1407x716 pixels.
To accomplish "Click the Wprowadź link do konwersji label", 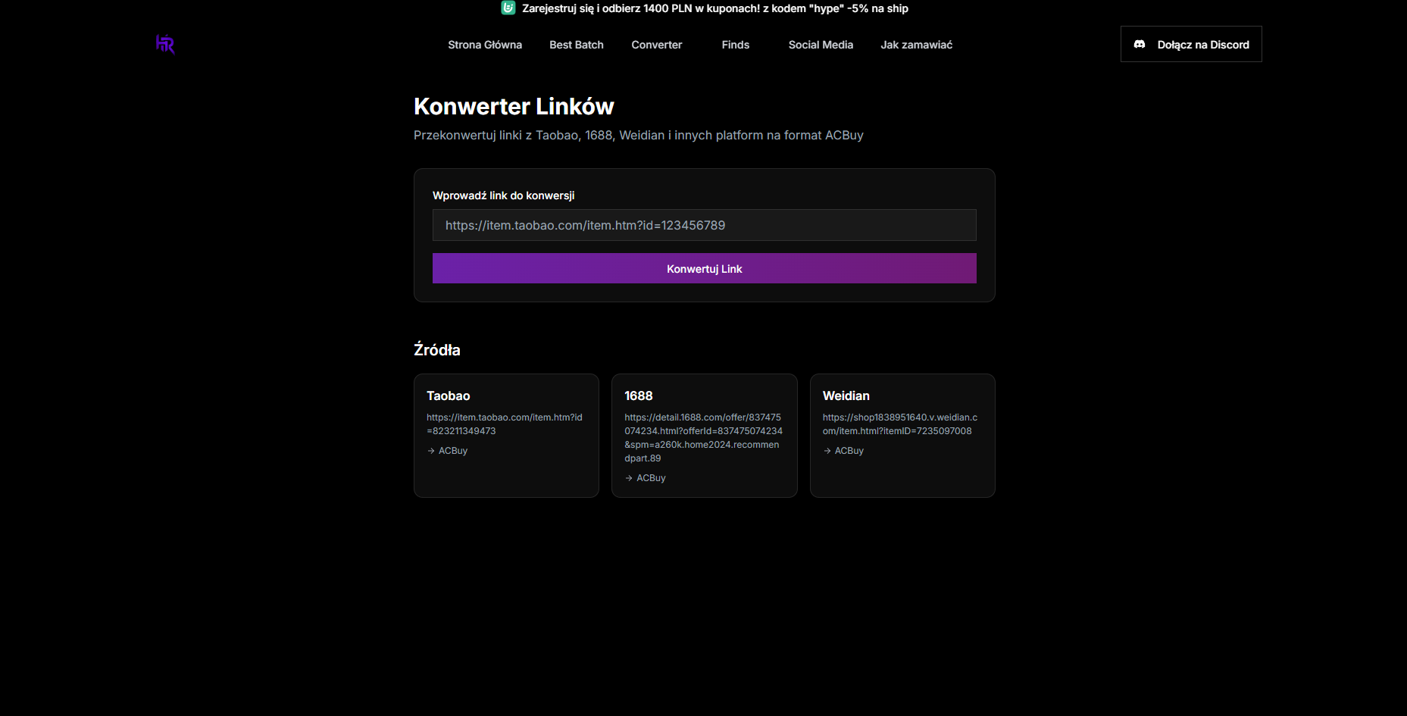I will tap(504, 195).
